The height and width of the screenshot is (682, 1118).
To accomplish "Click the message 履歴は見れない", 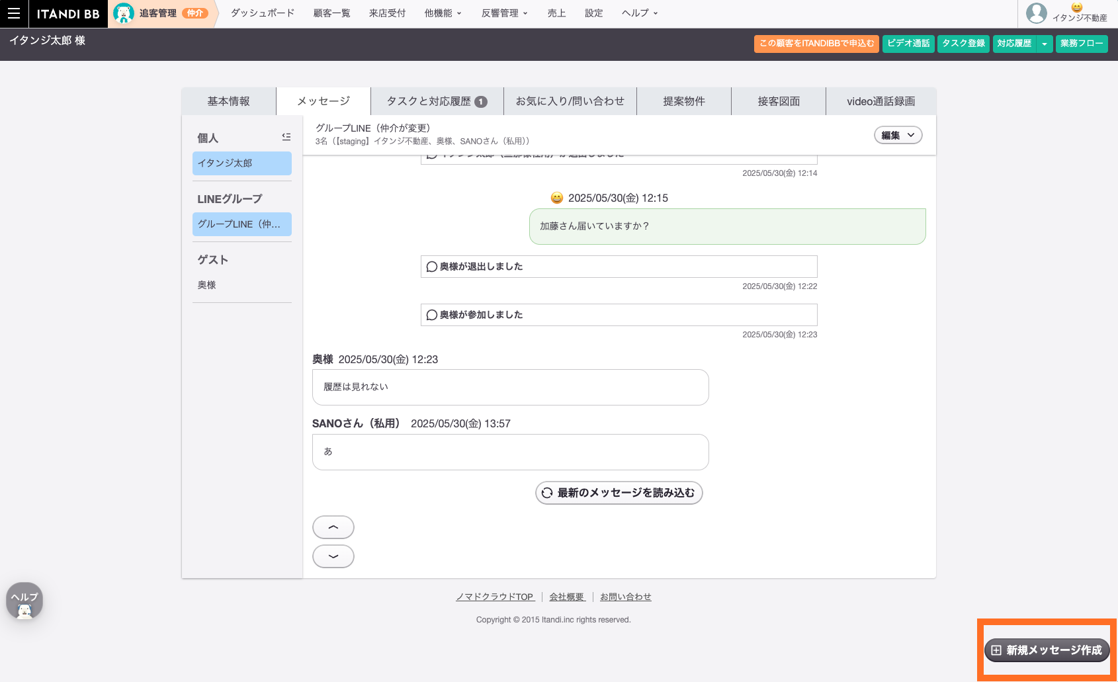I will click(511, 387).
